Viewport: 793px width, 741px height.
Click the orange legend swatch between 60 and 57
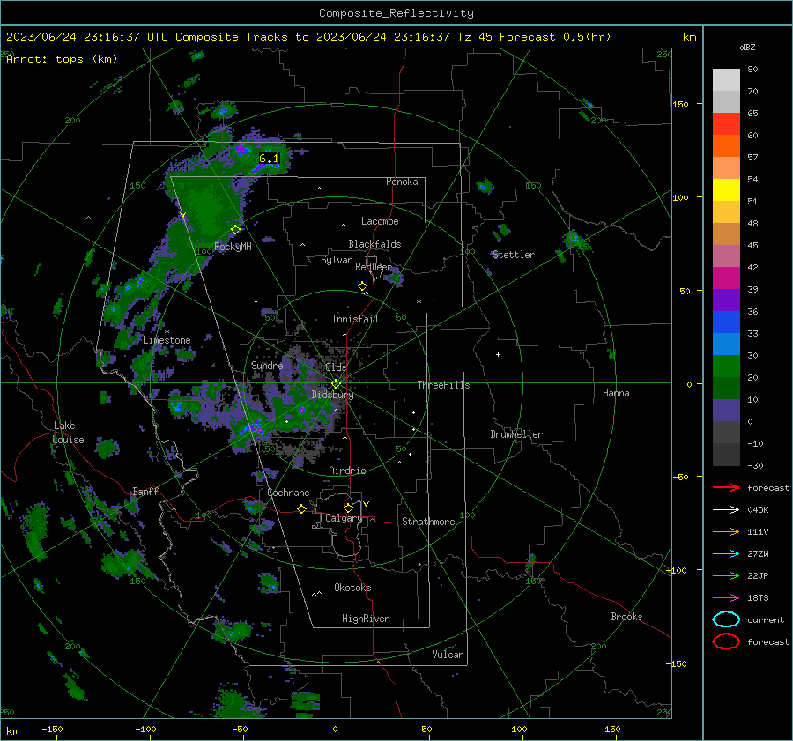point(726,146)
